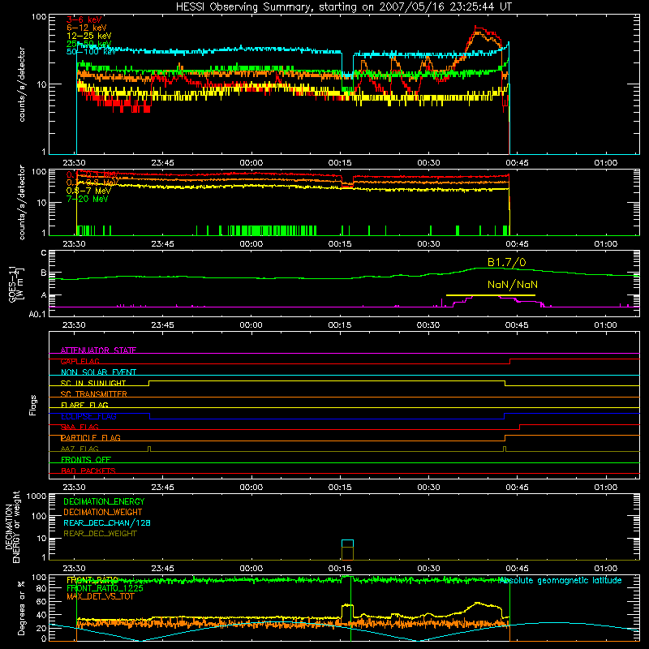Select the 3-6 keV legend label
The height and width of the screenshot is (649, 649).
[84, 19]
